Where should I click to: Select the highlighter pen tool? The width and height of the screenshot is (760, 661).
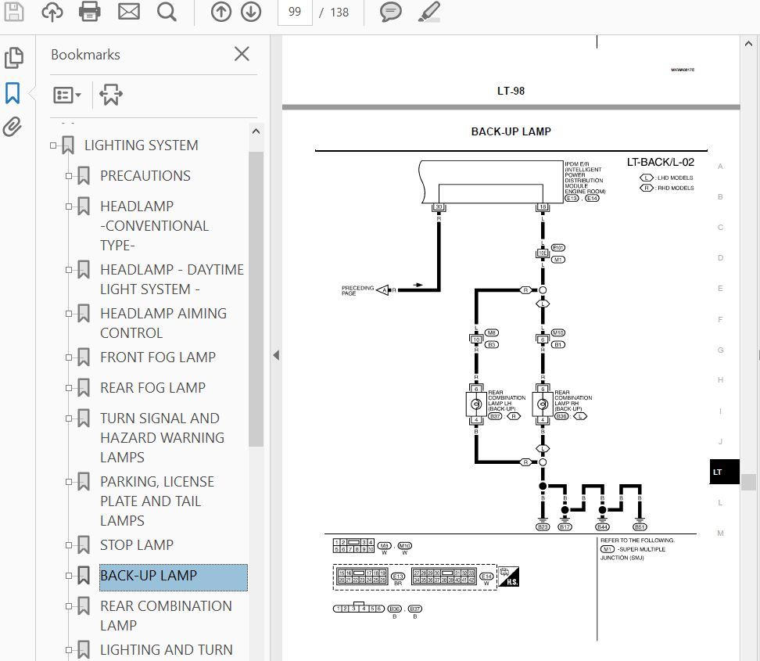coord(429,12)
